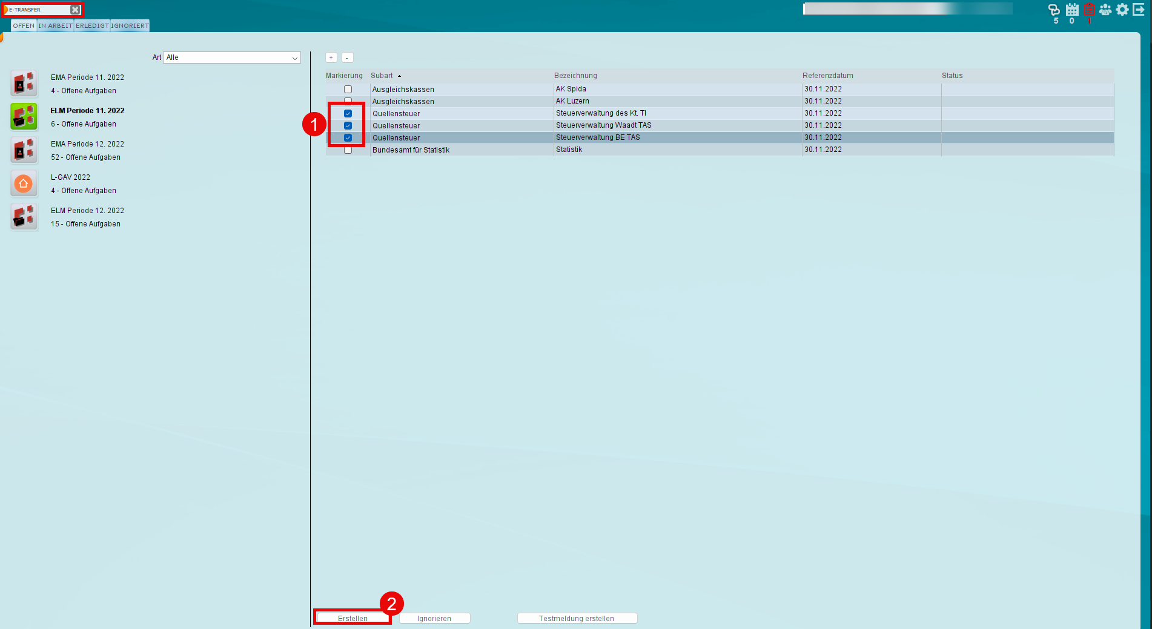Click the search bar in the header
Image resolution: width=1152 pixels, height=629 pixels.
(x=907, y=8)
